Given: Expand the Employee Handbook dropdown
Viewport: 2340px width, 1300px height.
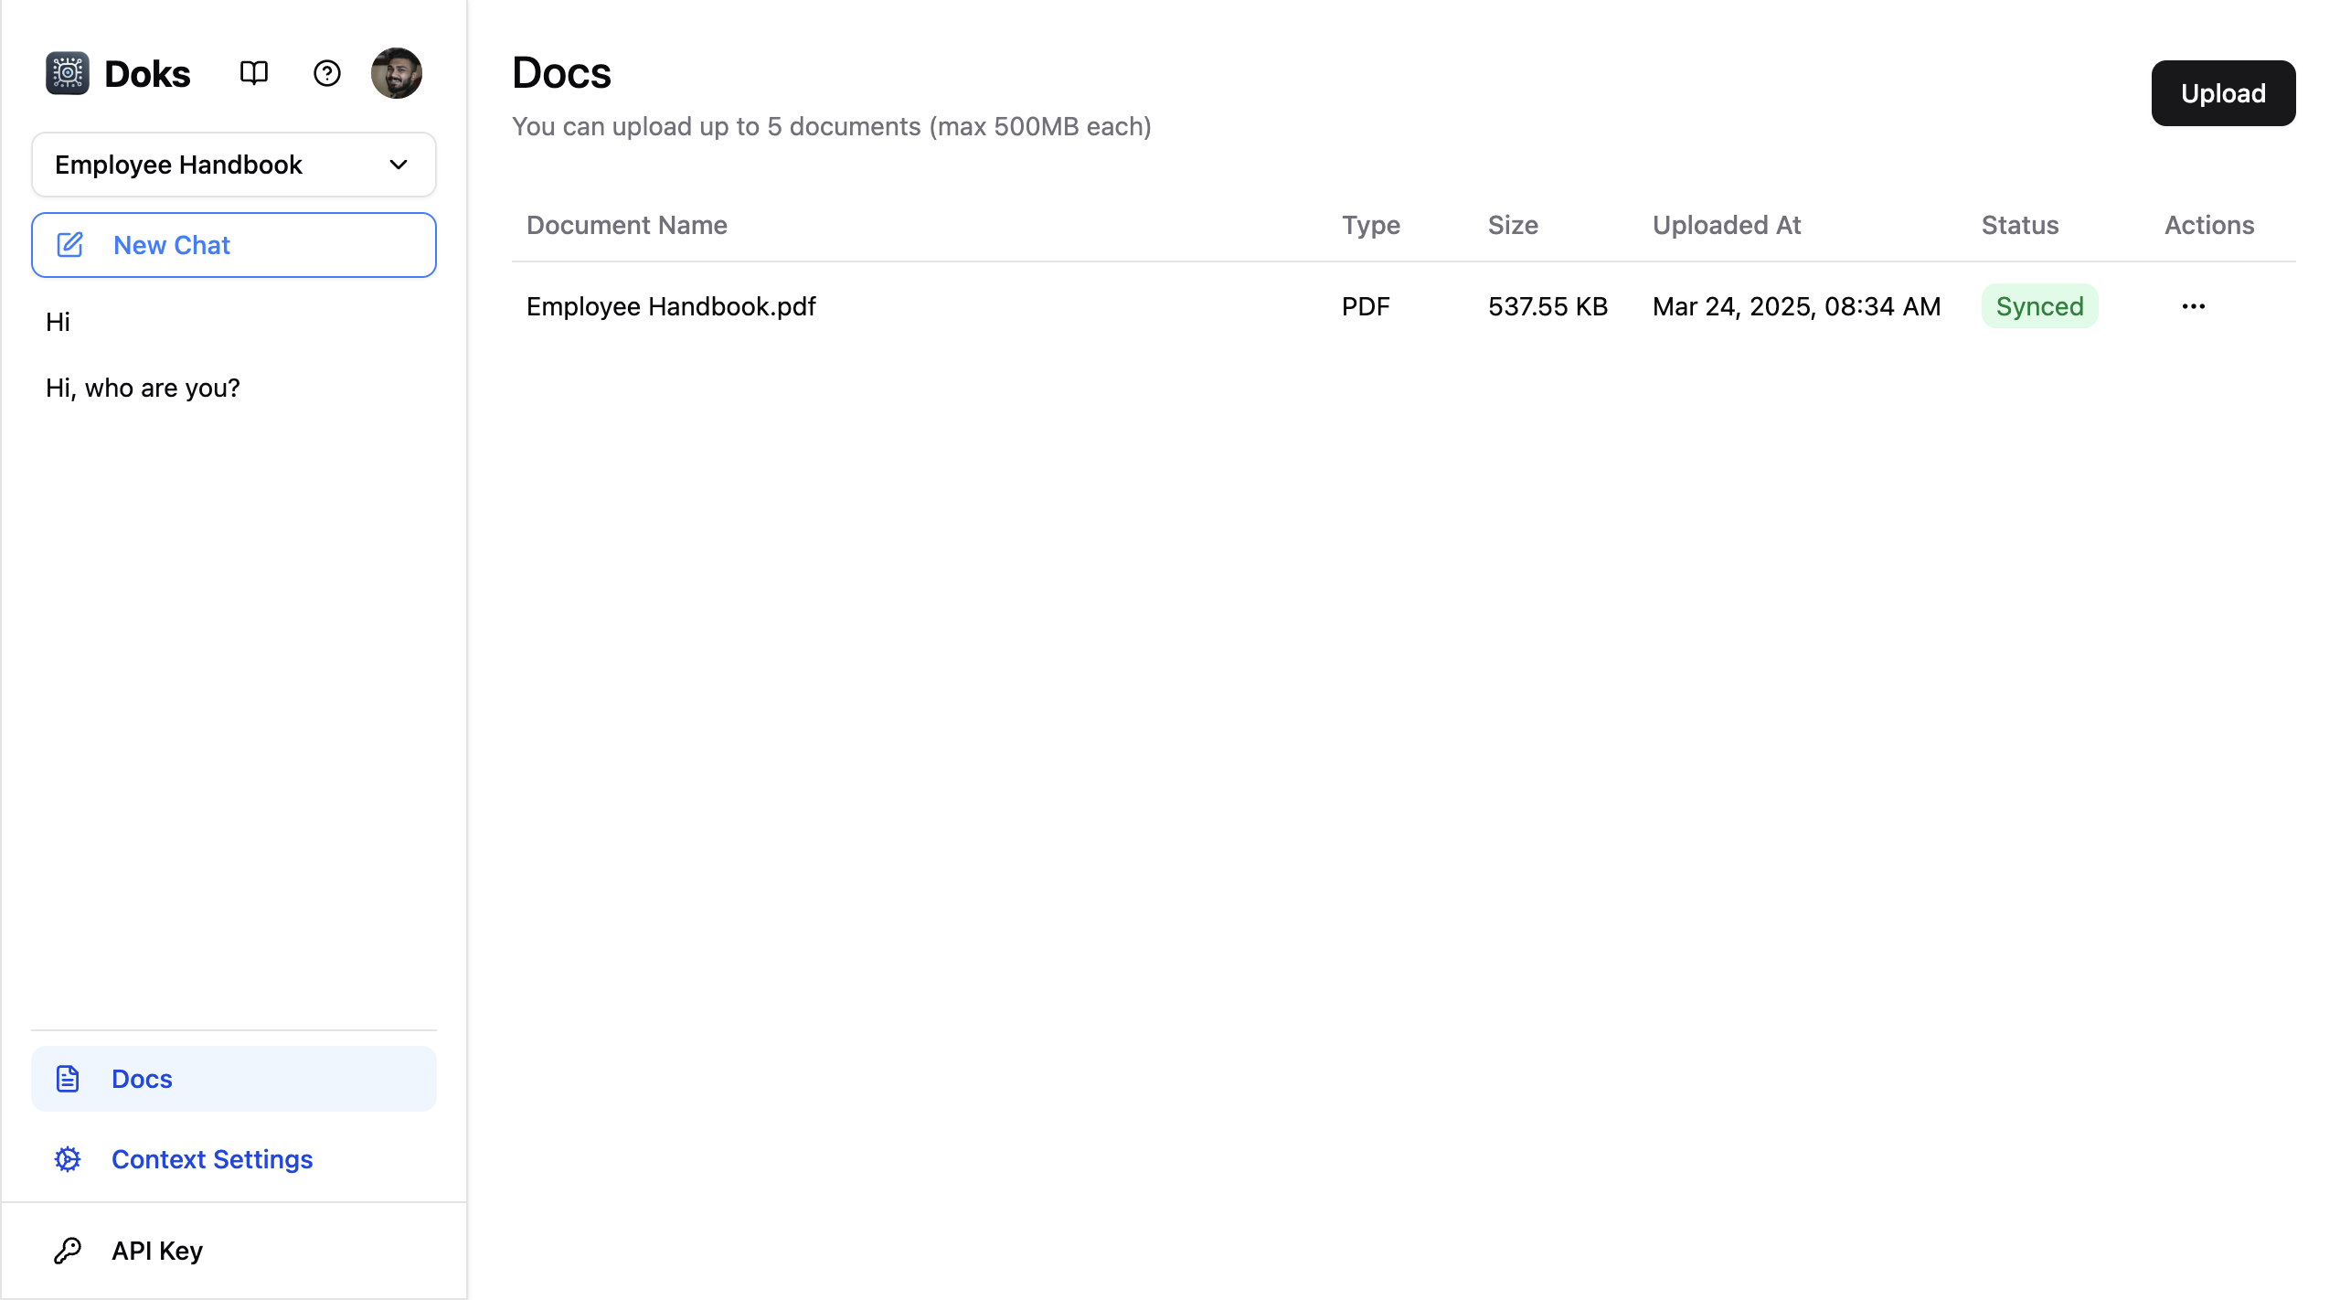Looking at the screenshot, I should [233, 165].
